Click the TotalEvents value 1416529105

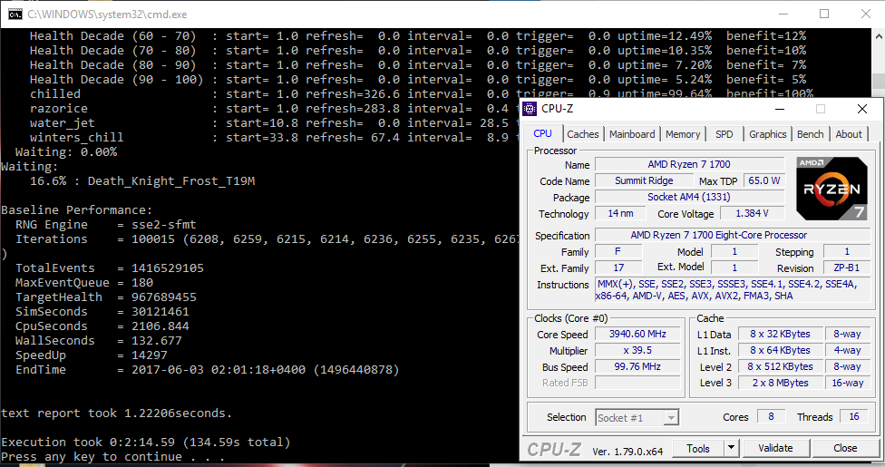click(x=168, y=268)
